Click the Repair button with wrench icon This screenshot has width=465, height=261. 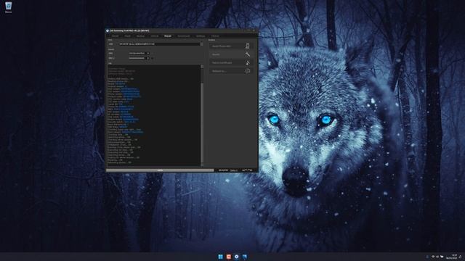[x=230, y=54]
